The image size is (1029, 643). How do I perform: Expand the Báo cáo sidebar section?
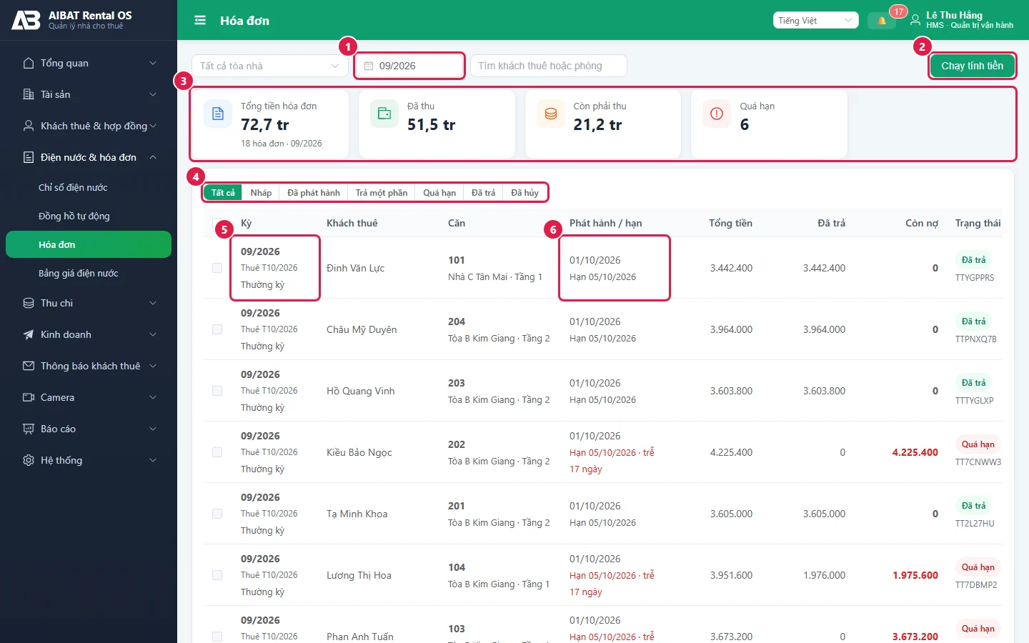(x=89, y=429)
